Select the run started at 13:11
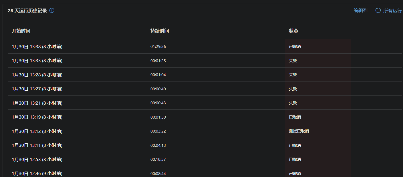Screen dimensions: 403x177 point(37,145)
